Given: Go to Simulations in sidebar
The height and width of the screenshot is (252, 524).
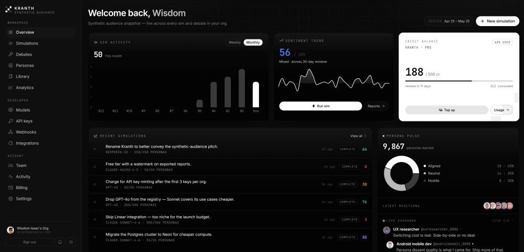Looking at the screenshot, I should [x=40, y=43].
